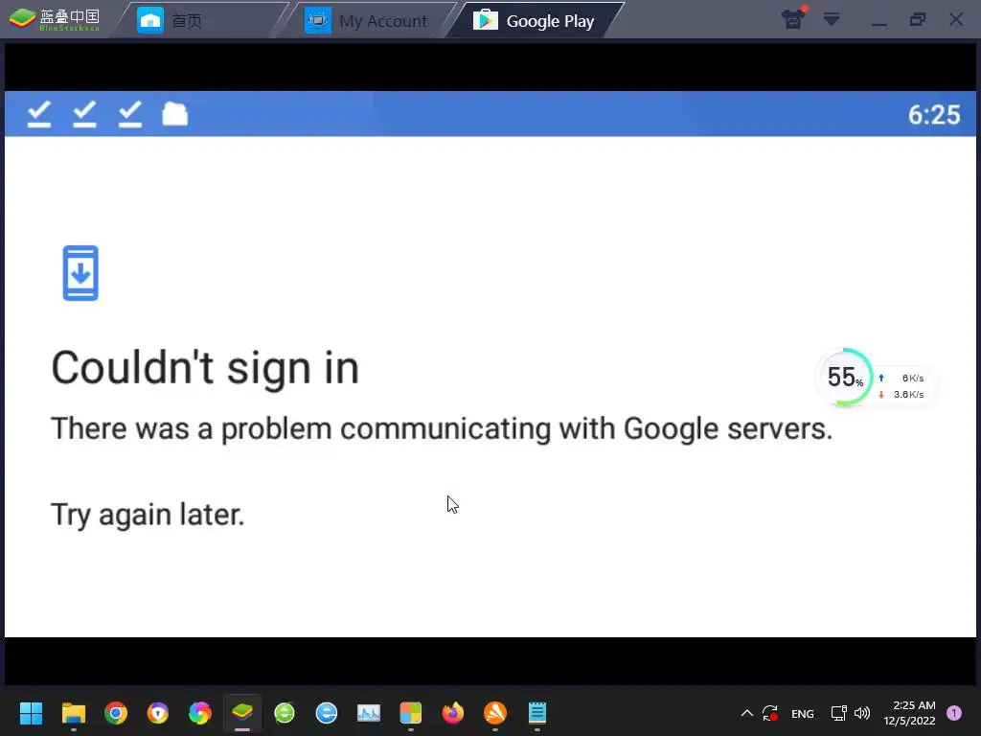Click the 55% memory usage circle

coord(845,378)
